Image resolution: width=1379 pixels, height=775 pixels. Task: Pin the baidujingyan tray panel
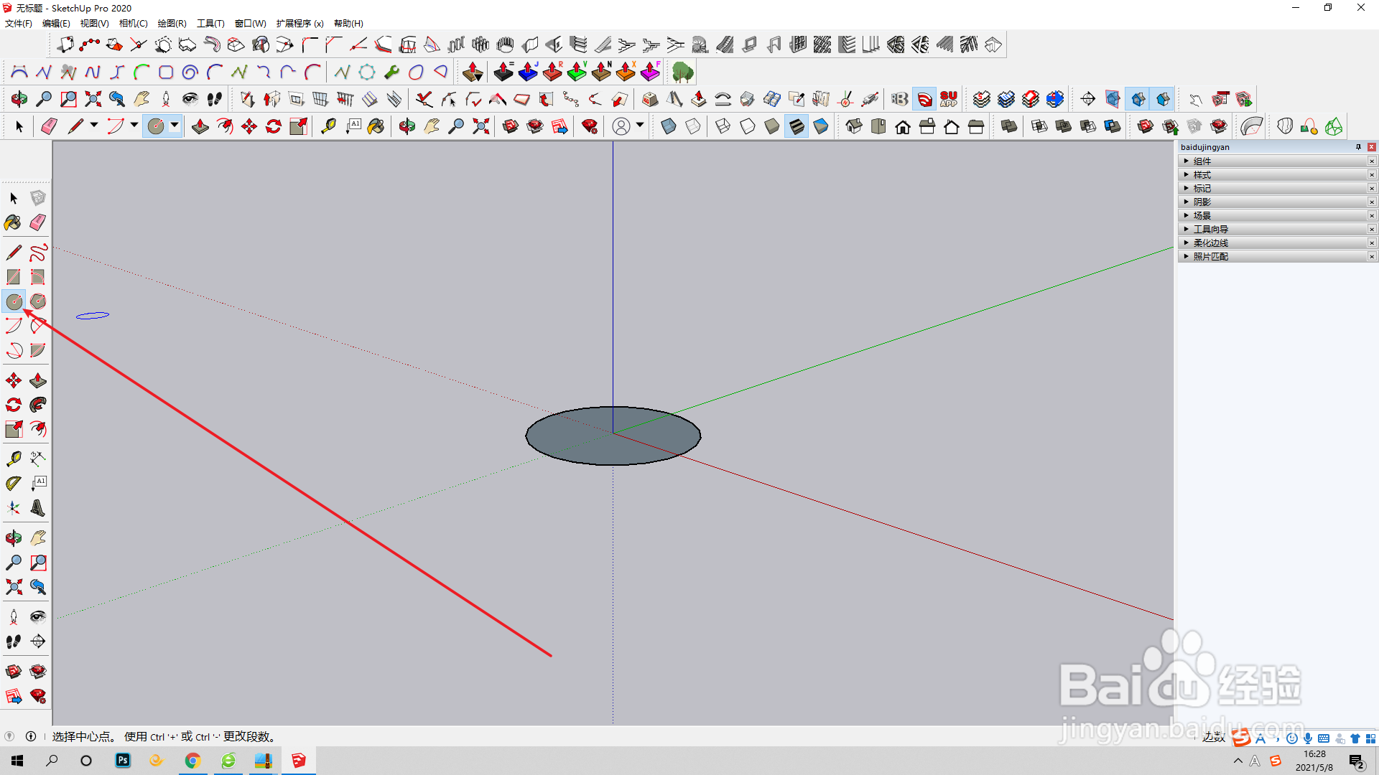tap(1358, 147)
